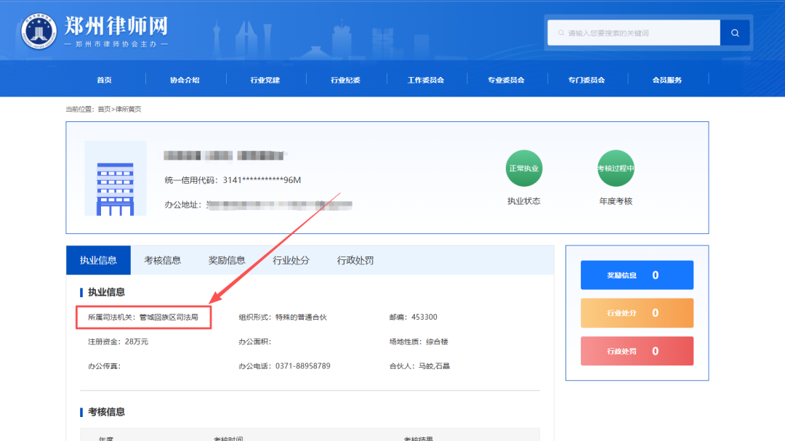Click the 执业状态 label
The image size is (785, 441).
[x=523, y=201]
